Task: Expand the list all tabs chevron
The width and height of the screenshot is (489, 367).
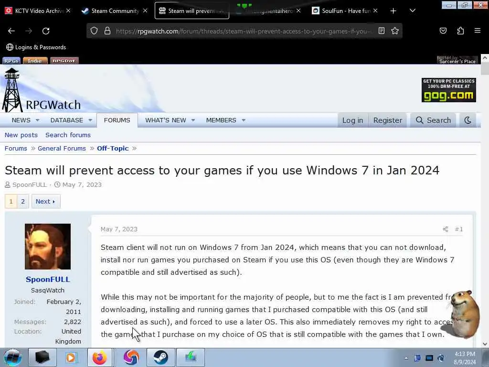Action: (412, 11)
